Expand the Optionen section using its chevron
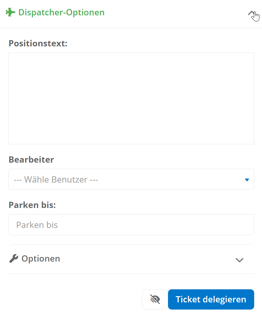 [x=239, y=260]
